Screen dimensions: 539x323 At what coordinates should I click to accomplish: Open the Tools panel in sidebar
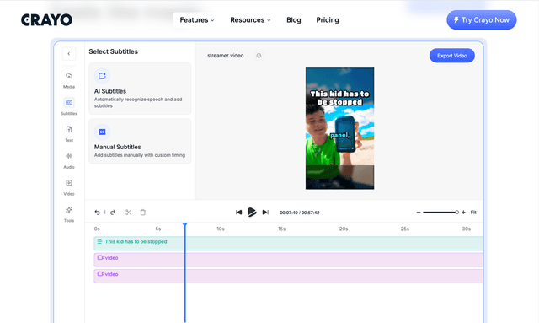[69, 214]
